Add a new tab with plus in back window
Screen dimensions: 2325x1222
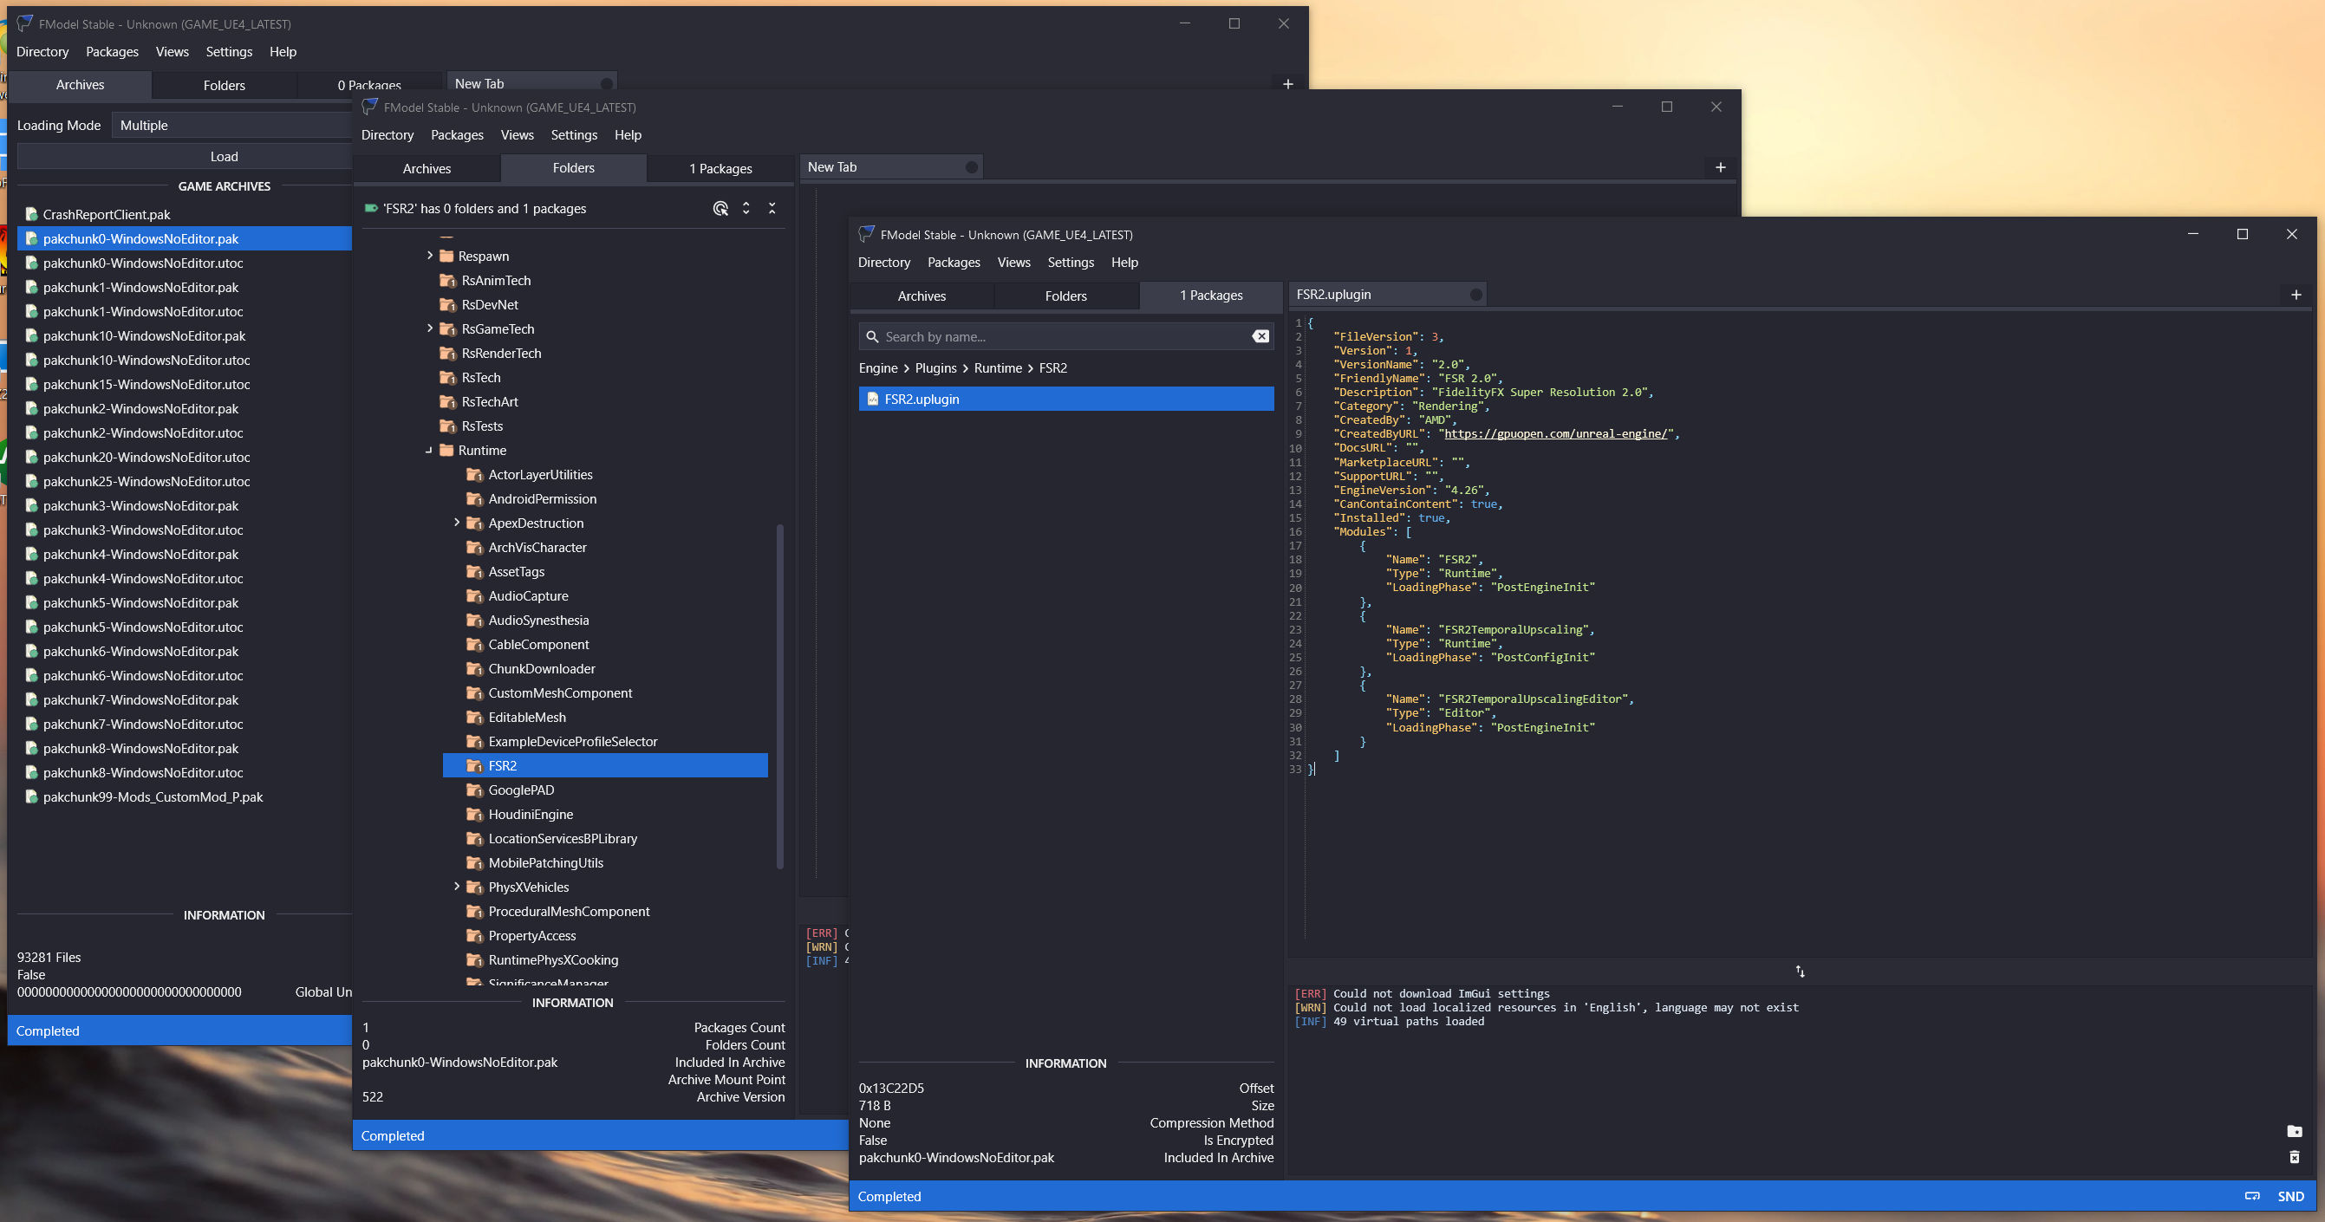click(x=1288, y=84)
